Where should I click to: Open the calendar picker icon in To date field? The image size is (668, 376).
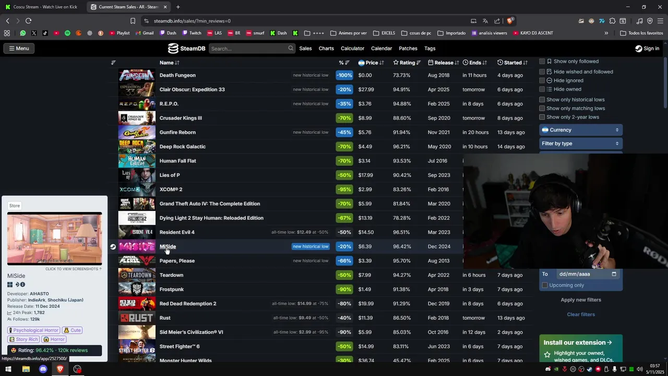tap(614, 274)
